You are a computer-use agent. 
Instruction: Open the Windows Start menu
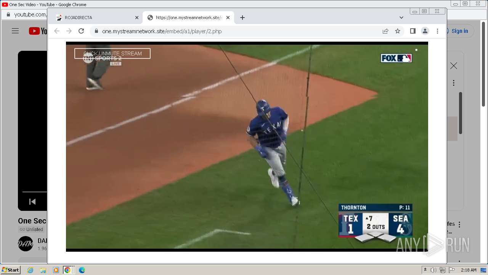pyautogui.click(x=10, y=270)
